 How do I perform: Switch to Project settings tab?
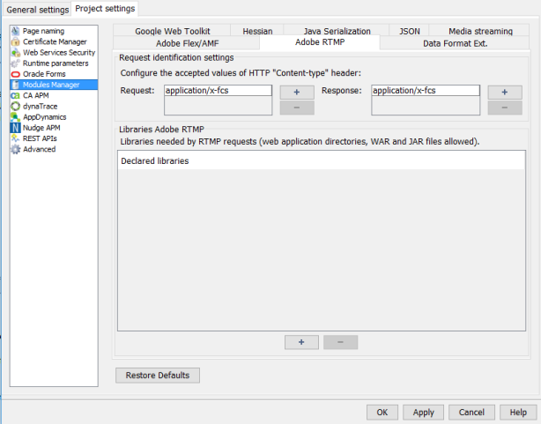point(105,9)
